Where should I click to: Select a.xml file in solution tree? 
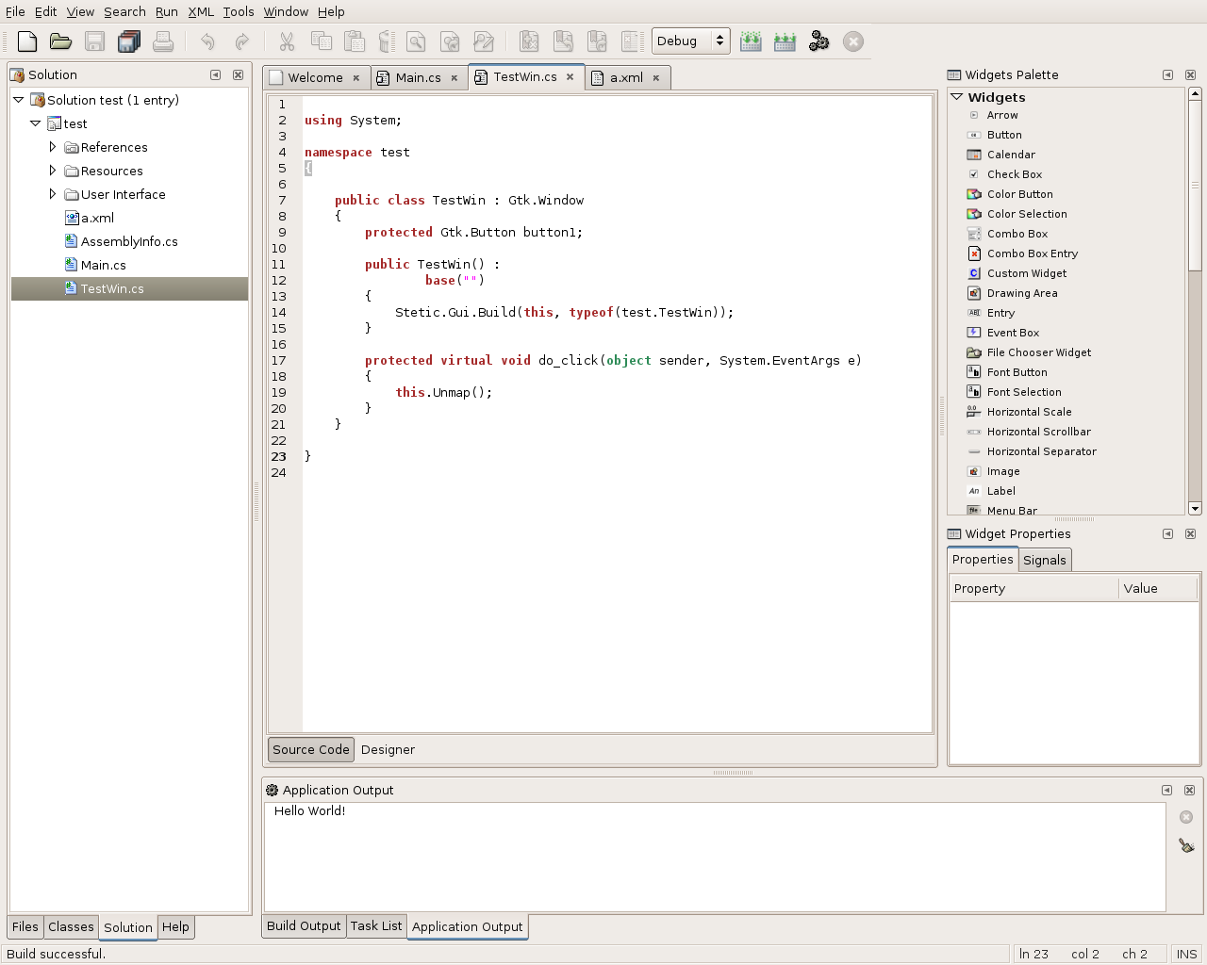97,218
